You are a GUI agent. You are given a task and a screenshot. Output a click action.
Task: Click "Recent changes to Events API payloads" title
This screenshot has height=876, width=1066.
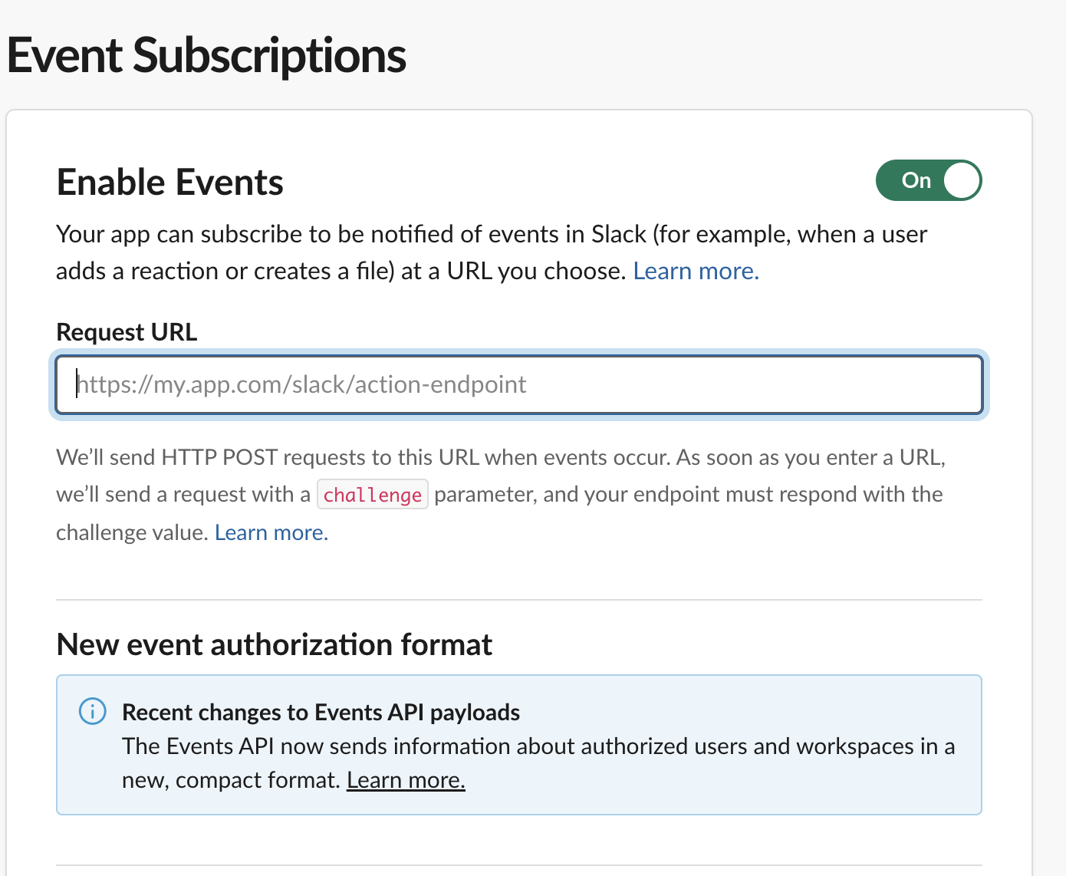click(321, 713)
